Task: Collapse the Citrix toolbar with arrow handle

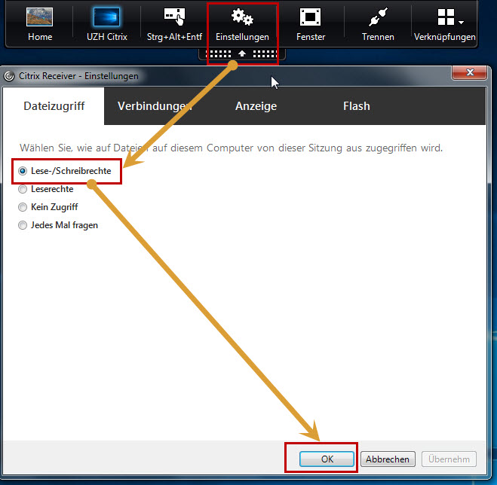Action: coord(242,54)
